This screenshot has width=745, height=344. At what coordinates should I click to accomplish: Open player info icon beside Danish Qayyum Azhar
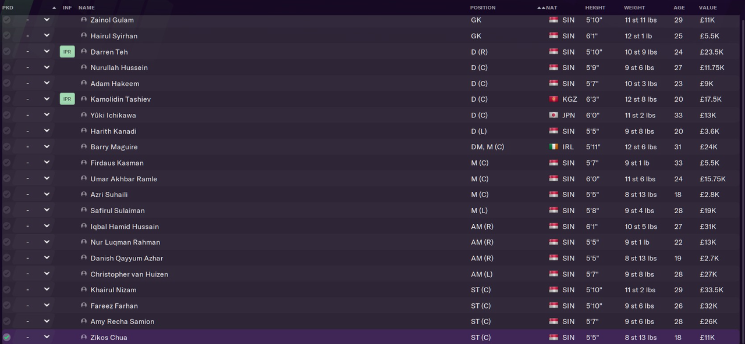point(84,258)
